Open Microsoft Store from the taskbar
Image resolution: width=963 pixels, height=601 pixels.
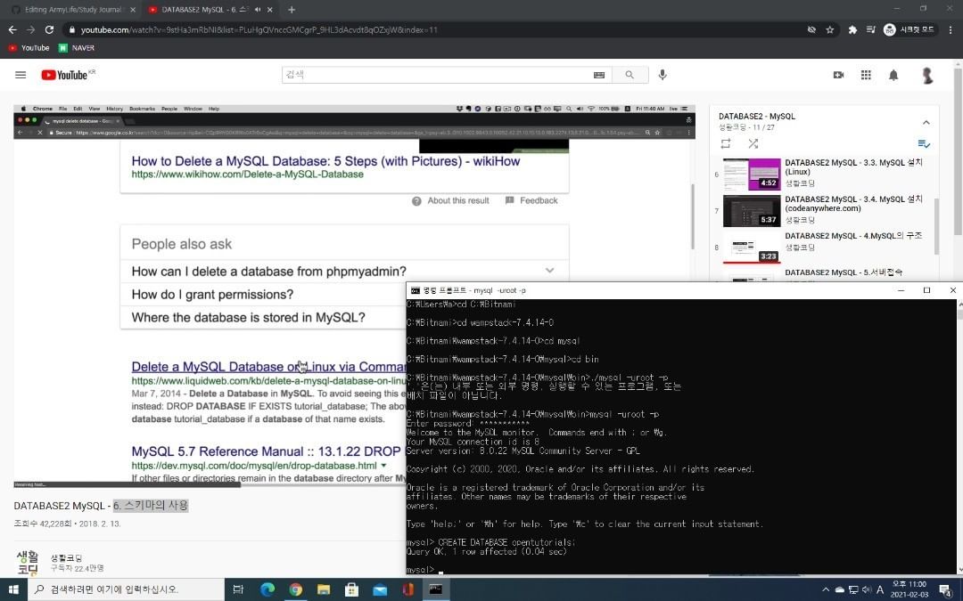(352, 589)
